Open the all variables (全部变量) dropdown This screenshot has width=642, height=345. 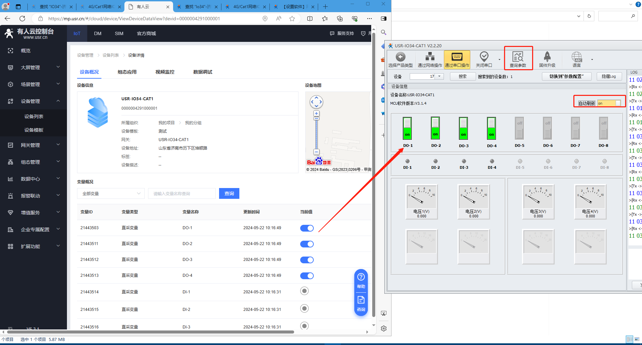tap(111, 193)
